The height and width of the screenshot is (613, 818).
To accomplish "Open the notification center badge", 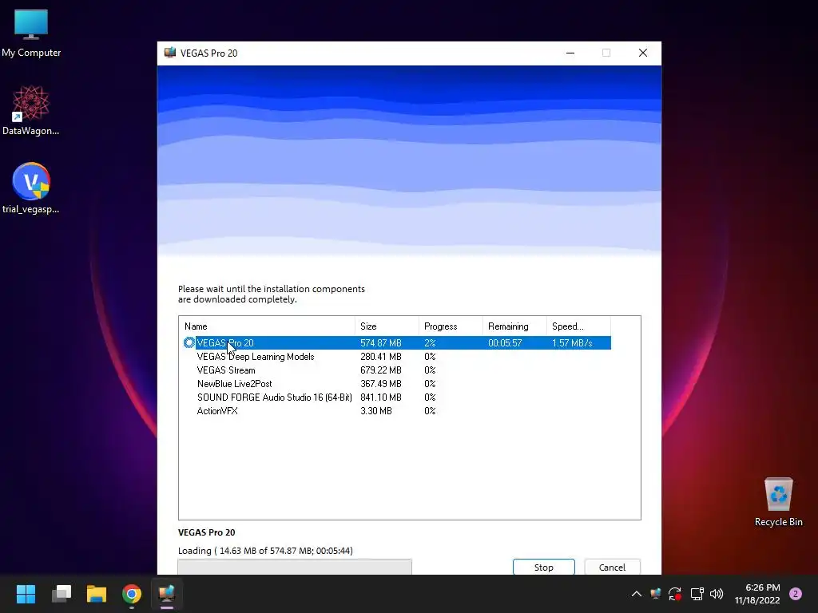I will coord(796,594).
